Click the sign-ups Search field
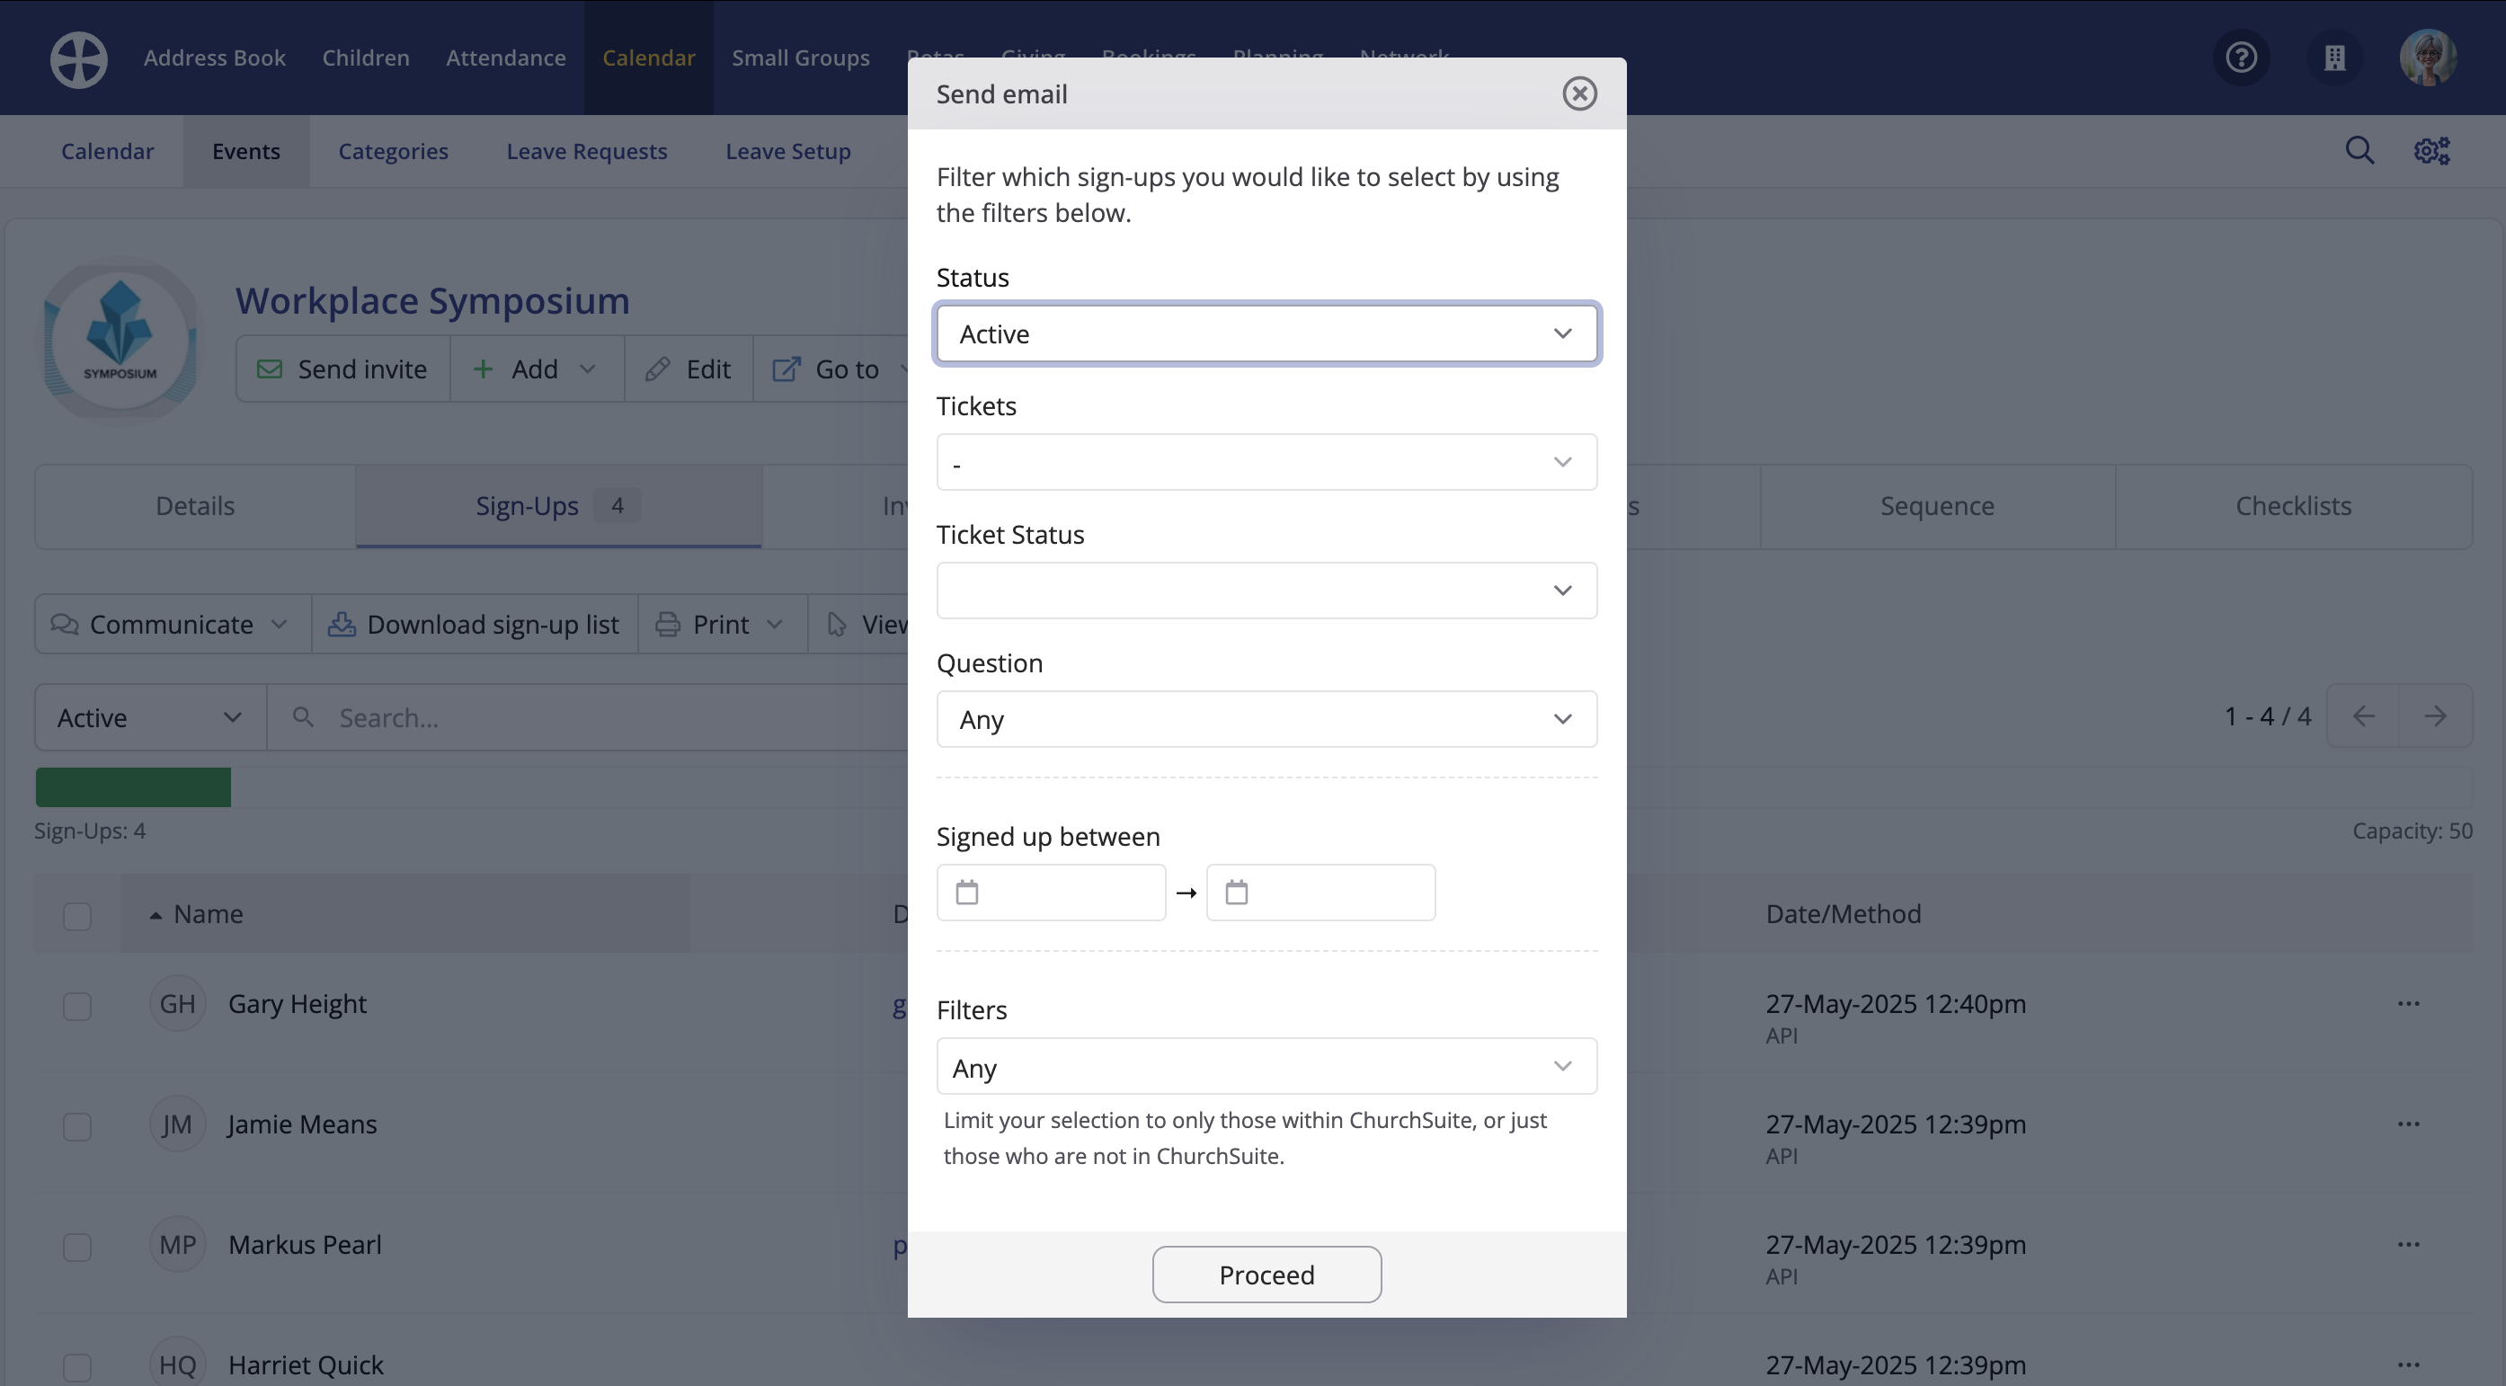 coord(588,718)
